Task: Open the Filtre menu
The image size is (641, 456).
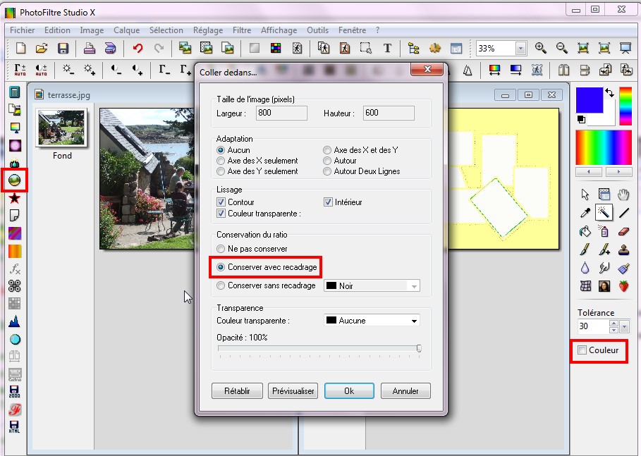Action: coord(242,30)
